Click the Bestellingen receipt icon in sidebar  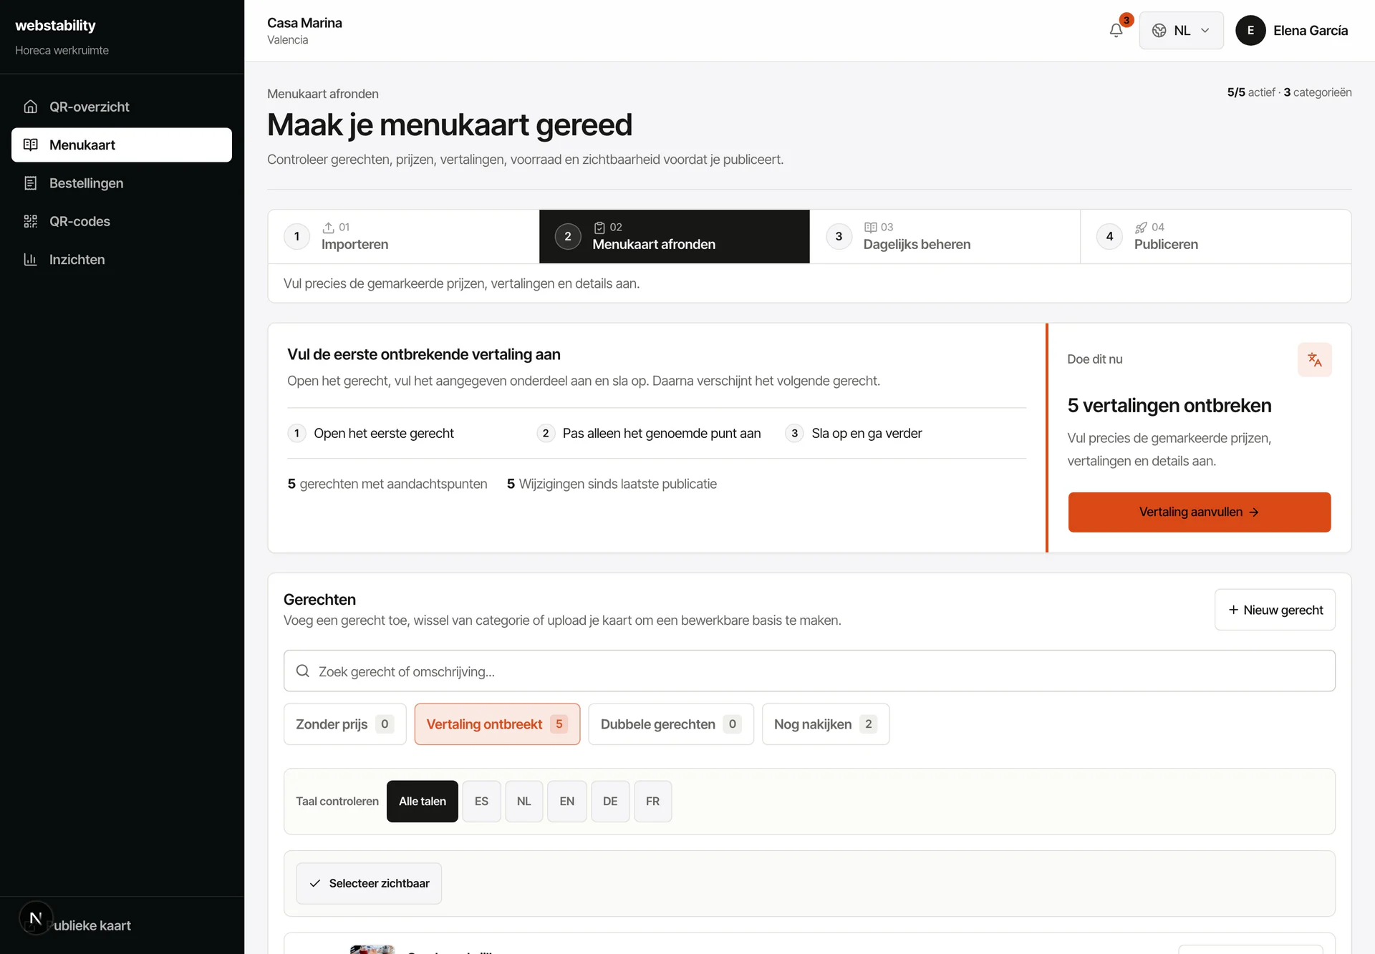coord(30,183)
